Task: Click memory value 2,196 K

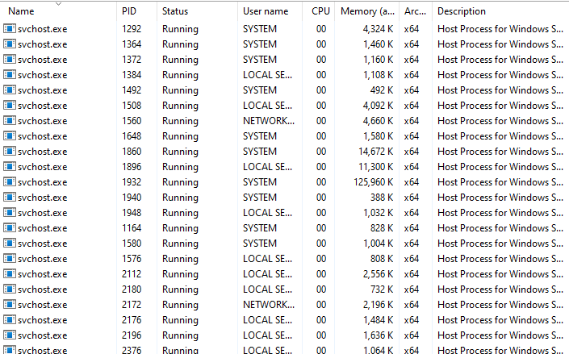Action: tap(378, 304)
